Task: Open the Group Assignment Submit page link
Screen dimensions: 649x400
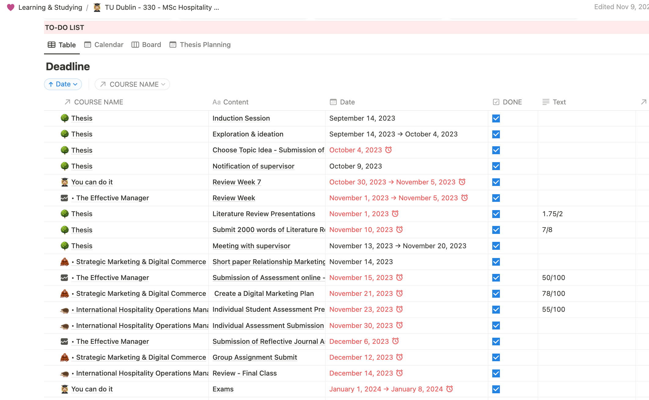Action: pos(255,357)
